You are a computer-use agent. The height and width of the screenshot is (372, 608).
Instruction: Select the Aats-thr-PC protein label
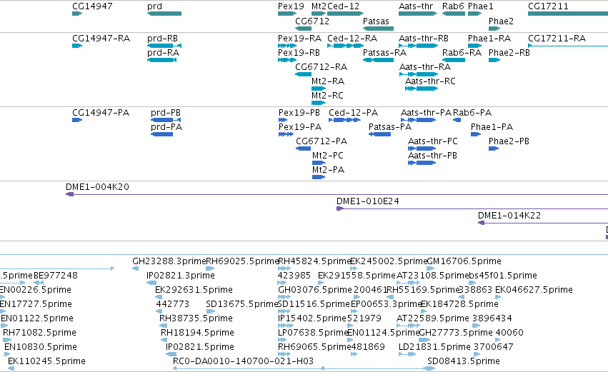433,141
